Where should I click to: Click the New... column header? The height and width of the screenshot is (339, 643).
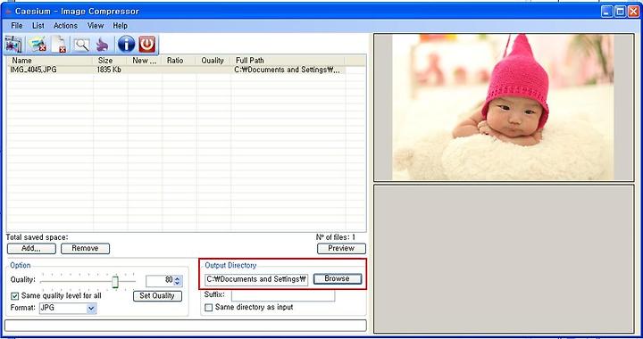(x=145, y=60)
